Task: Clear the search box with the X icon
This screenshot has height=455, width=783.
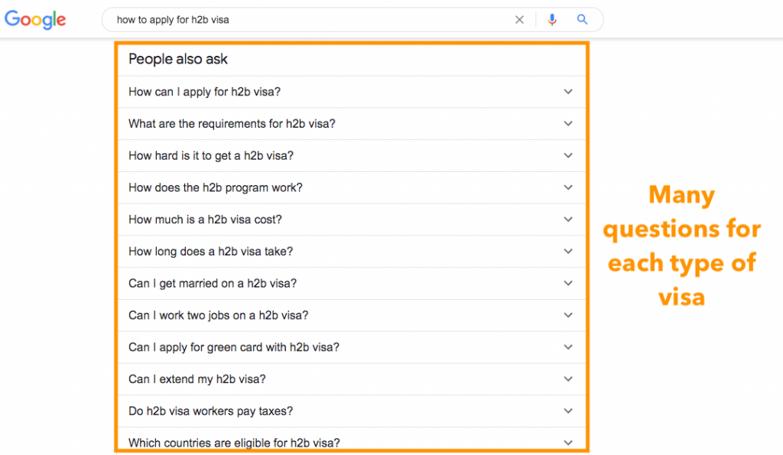Action: click(519, 19)
